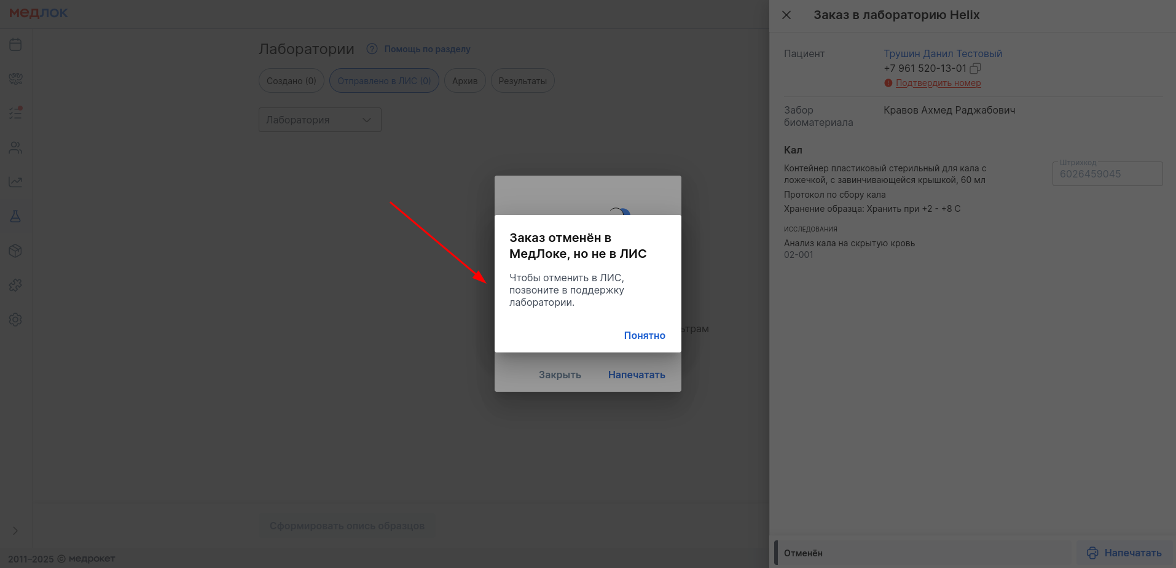1176x568 pixels.
Task: Click the code 02-001 text
Action: pos(798,255)
